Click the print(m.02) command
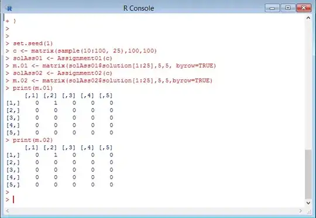 (x=29, y=140)
